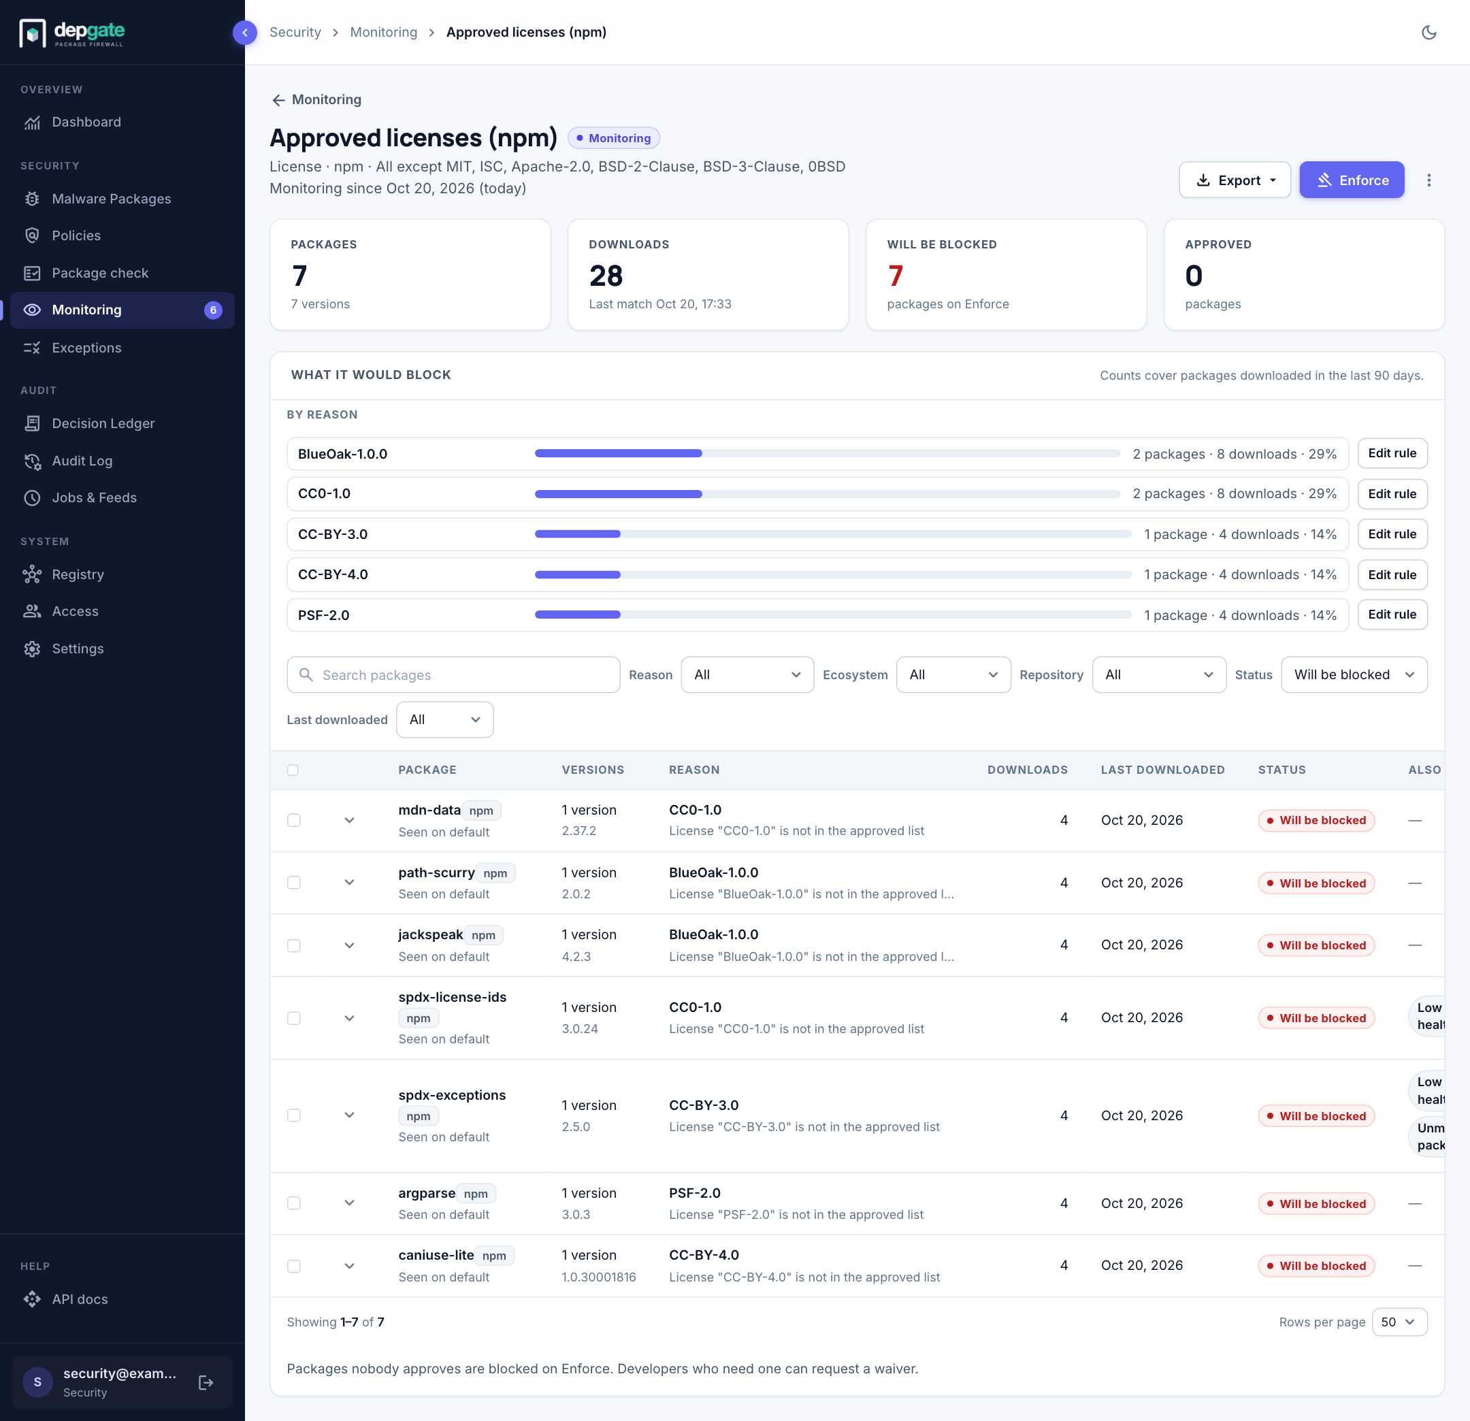This screenshot has height=1421, width=1470.
Task: Check the spdx-exceptions row checkbox
Action: tap(294, 1115)
